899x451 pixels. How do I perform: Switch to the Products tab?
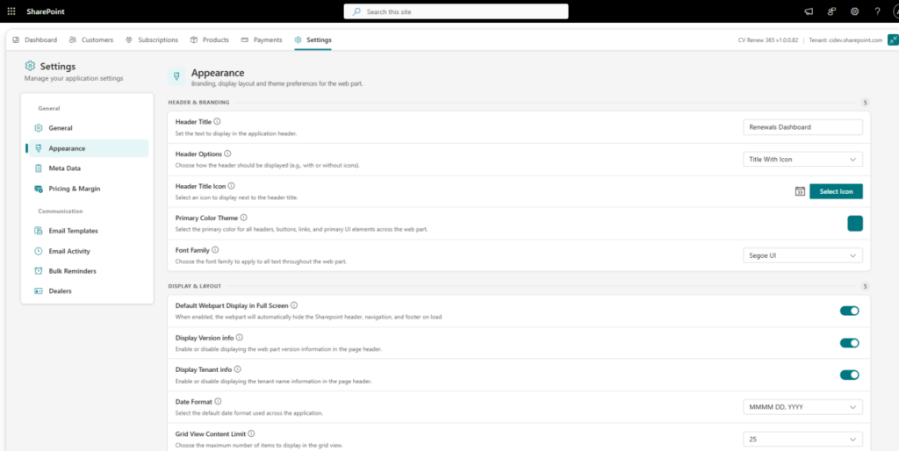(209, 39)
